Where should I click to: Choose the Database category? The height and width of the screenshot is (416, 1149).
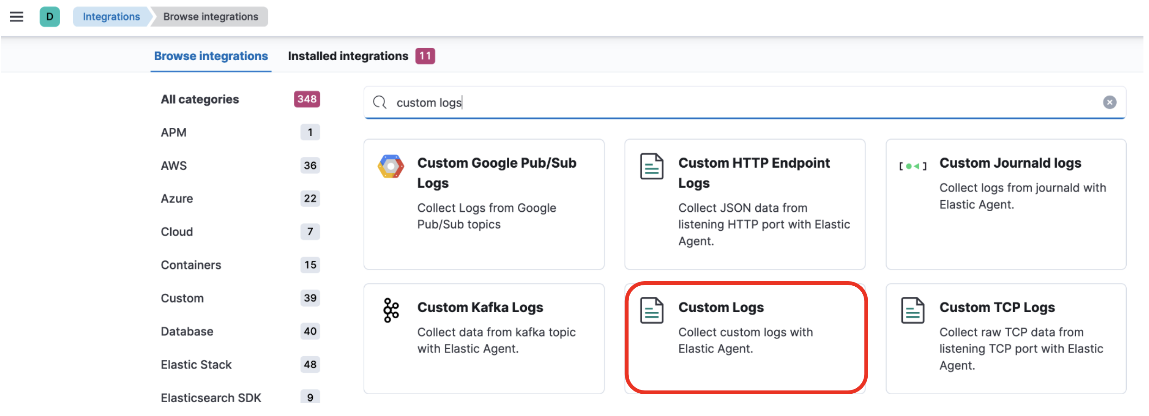pos(187,332)
